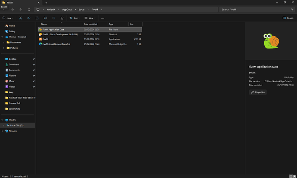
Task: Click the Cut icon in toolbar
Action: pos(21,18)
